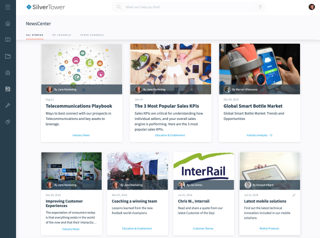320x238 pixels.
Task: Click the link icon on Latest mobile solutions
Action: tap(294, 195)
